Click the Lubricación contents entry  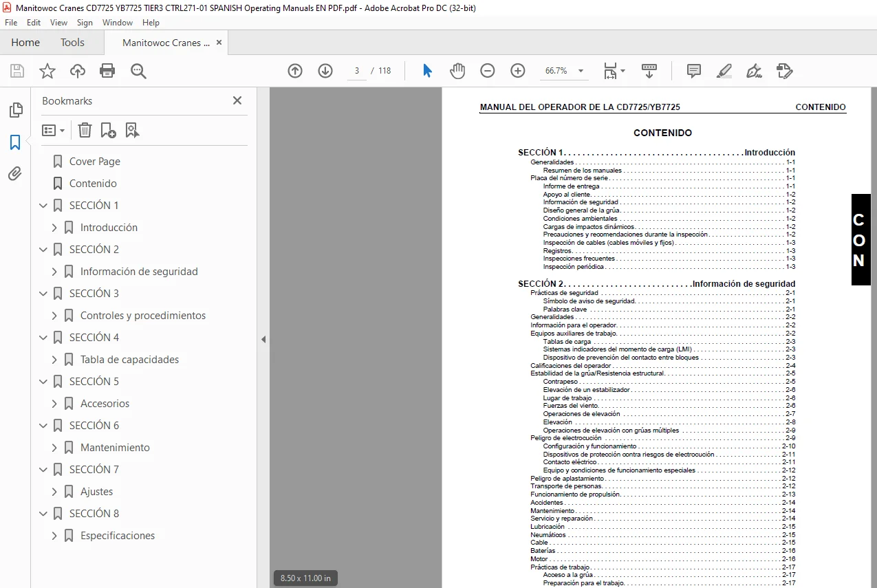548,527
